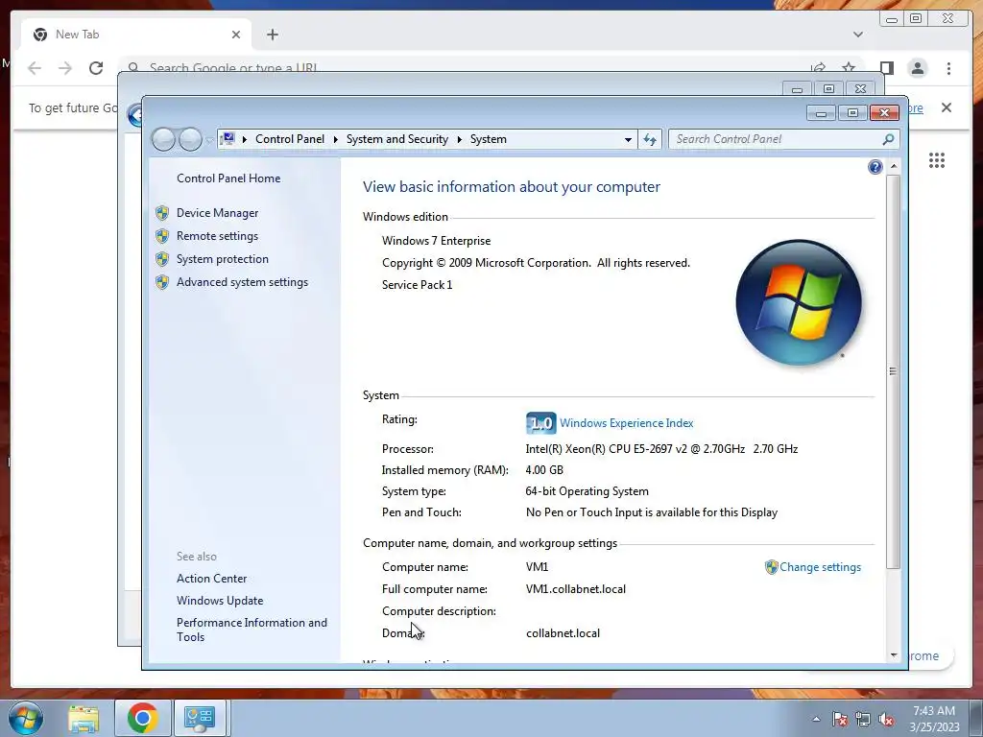983x737 pixels.
Task: Click the System protection shield icon
Action: pyautogui.click(x=162, y=259)
